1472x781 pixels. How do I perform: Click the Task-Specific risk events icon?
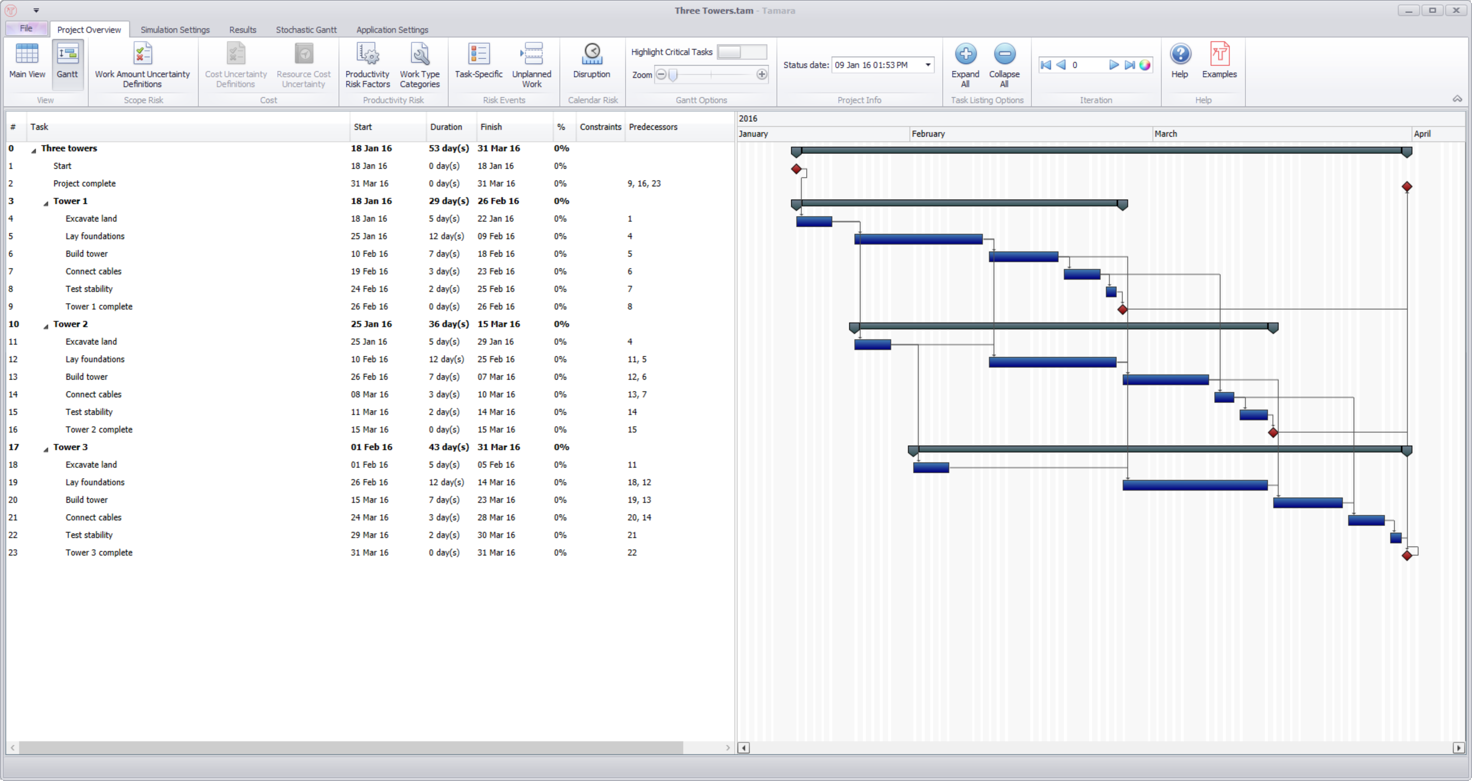tap(479, 63)
